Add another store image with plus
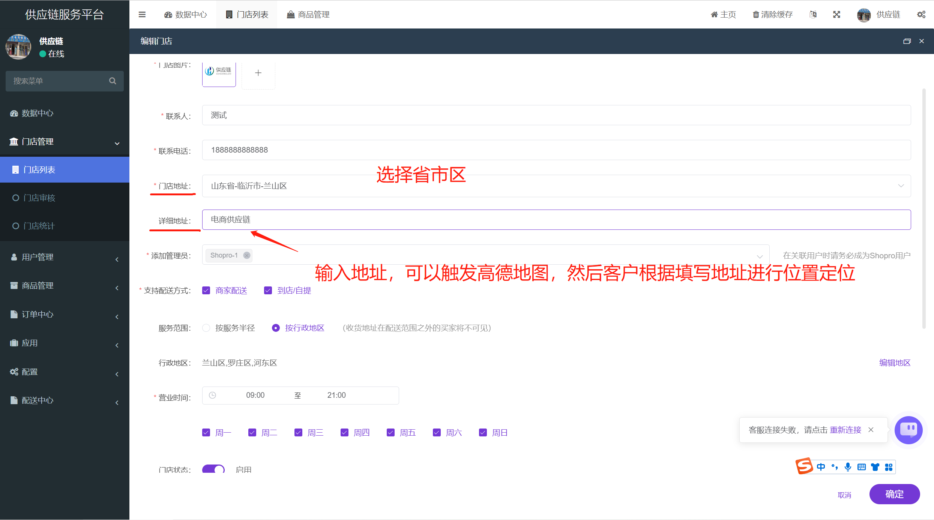The image size is (934, 520). 258,73
